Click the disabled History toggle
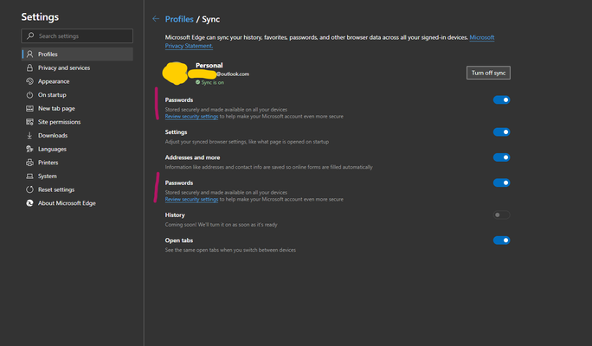 501,215
